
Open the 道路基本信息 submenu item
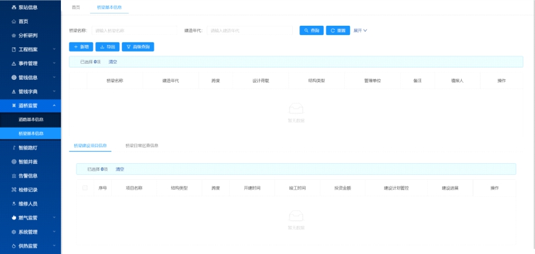coord(31,119)
